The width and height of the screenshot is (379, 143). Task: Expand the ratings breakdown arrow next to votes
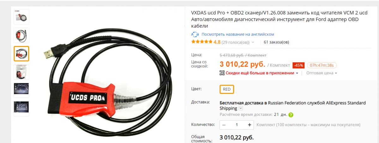[253, 42]
